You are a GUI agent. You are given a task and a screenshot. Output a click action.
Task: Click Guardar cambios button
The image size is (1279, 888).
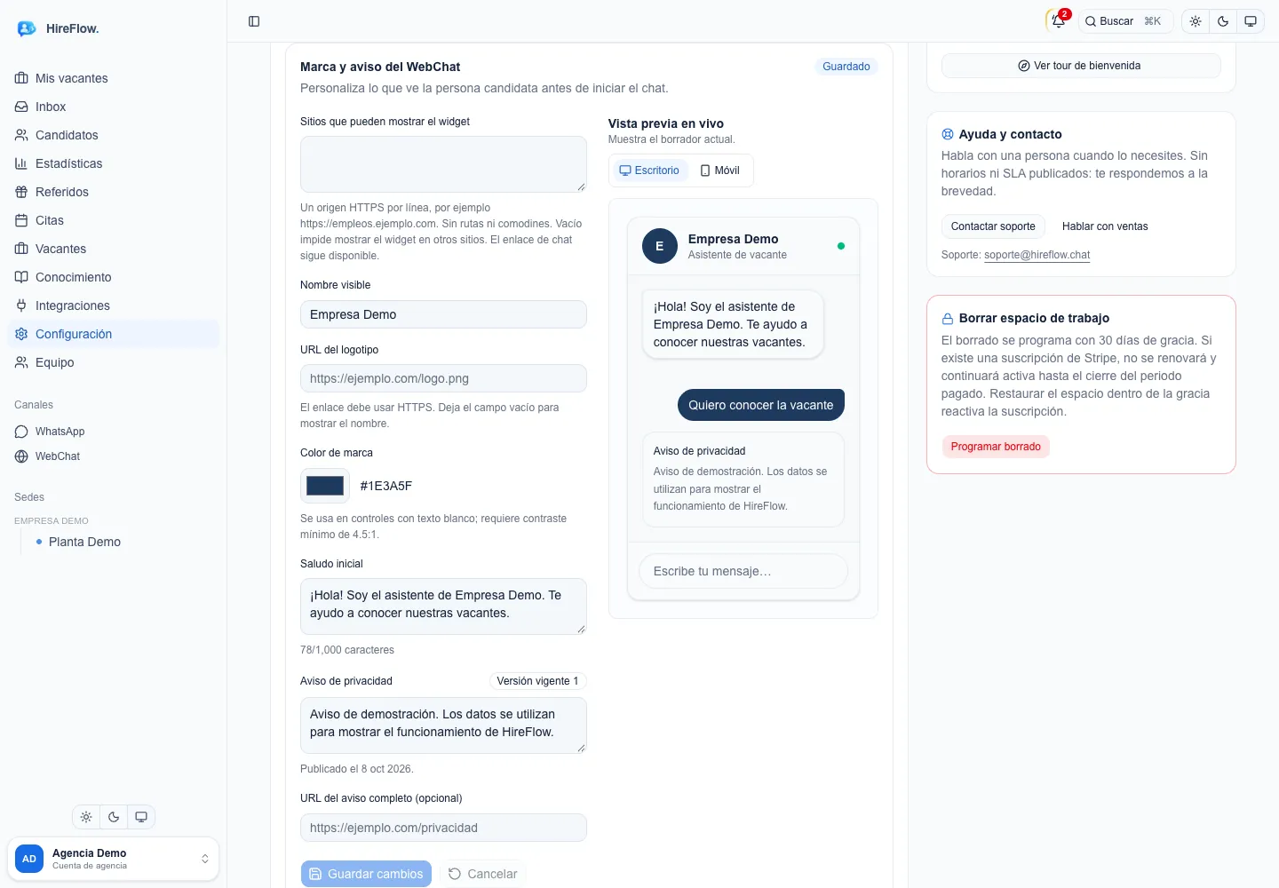366,874
